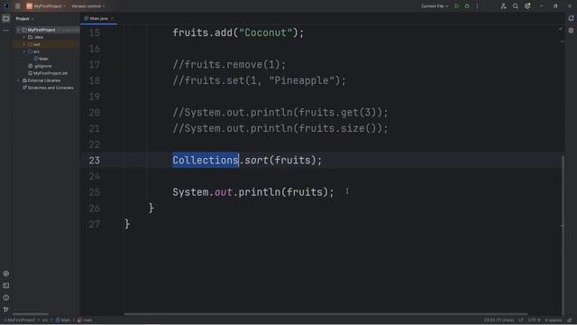Image resolution: width=577 pixels, height=325 pixels.
Task: Click System.out.println(fruits) on line 25
Action: pos(253,192)
